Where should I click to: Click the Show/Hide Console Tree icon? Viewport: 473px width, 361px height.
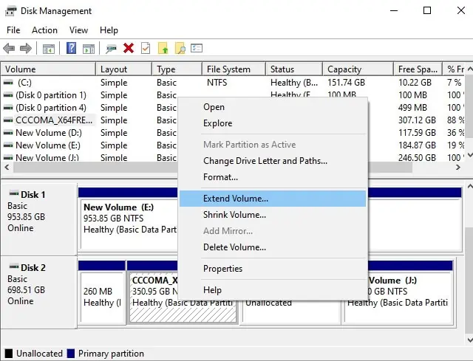[49, 48]
